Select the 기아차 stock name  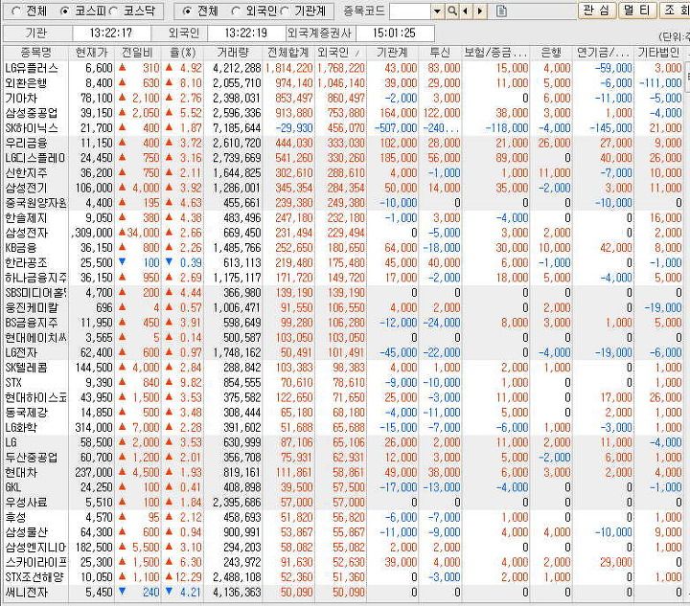[x=21, y=98]
